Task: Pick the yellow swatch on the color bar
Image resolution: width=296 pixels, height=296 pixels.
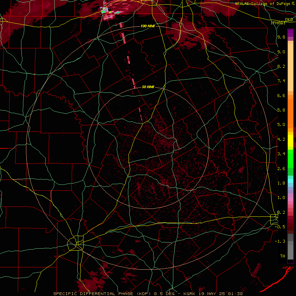Action: click(290, 141)
